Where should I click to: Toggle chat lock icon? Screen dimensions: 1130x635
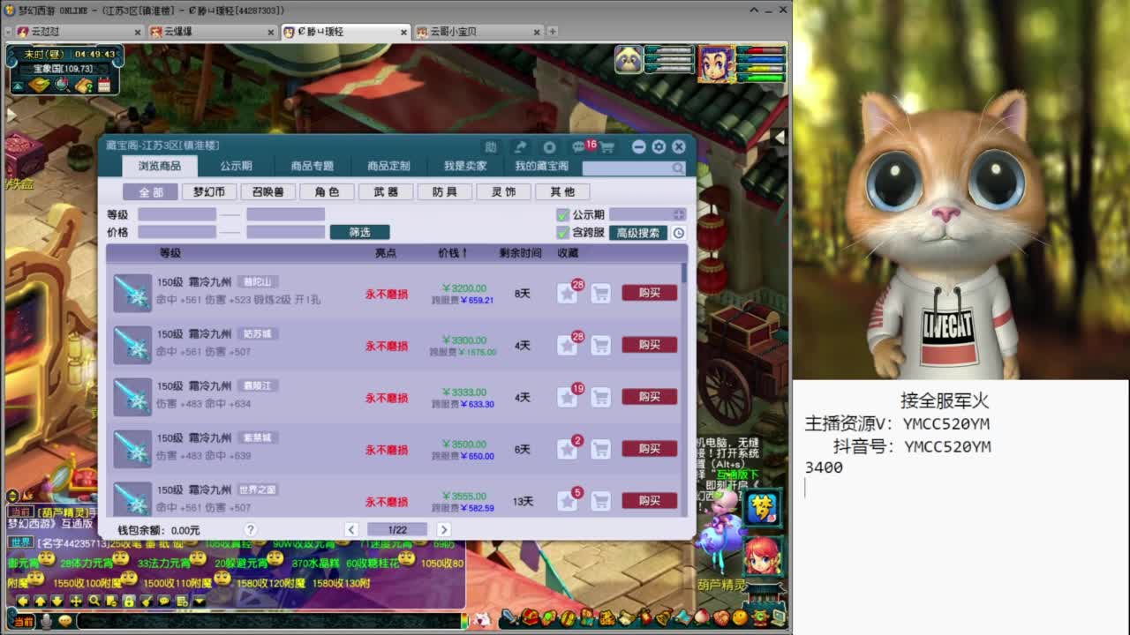129,601
